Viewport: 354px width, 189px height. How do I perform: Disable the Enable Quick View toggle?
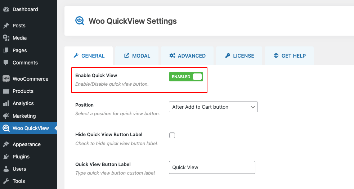click(186, 77)
